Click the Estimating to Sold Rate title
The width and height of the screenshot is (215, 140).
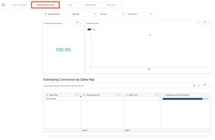53,23
